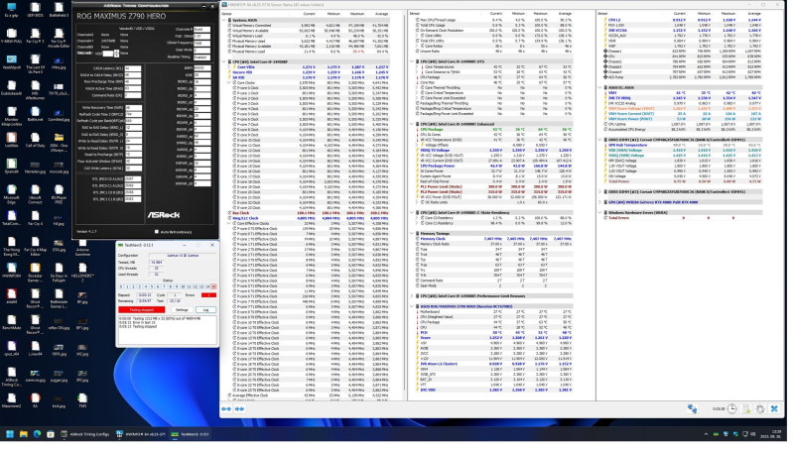
Task: Click HWiNFO close sensors X icon
Action: pyautogui.click(x=774, y=408)
